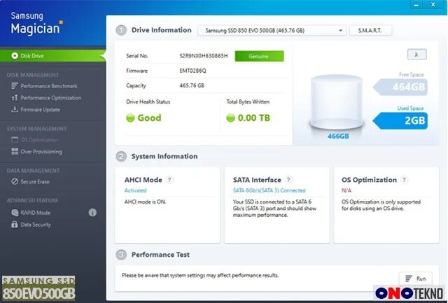Click the Secure Erase prohibited icon
This screenshot has height=303, width=448.
point(14,182)
